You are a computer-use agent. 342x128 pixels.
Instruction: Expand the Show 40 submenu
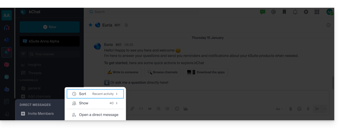95,103
